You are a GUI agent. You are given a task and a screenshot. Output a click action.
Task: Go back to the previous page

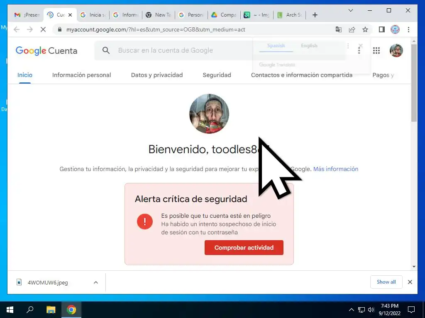tap(17, 29)
